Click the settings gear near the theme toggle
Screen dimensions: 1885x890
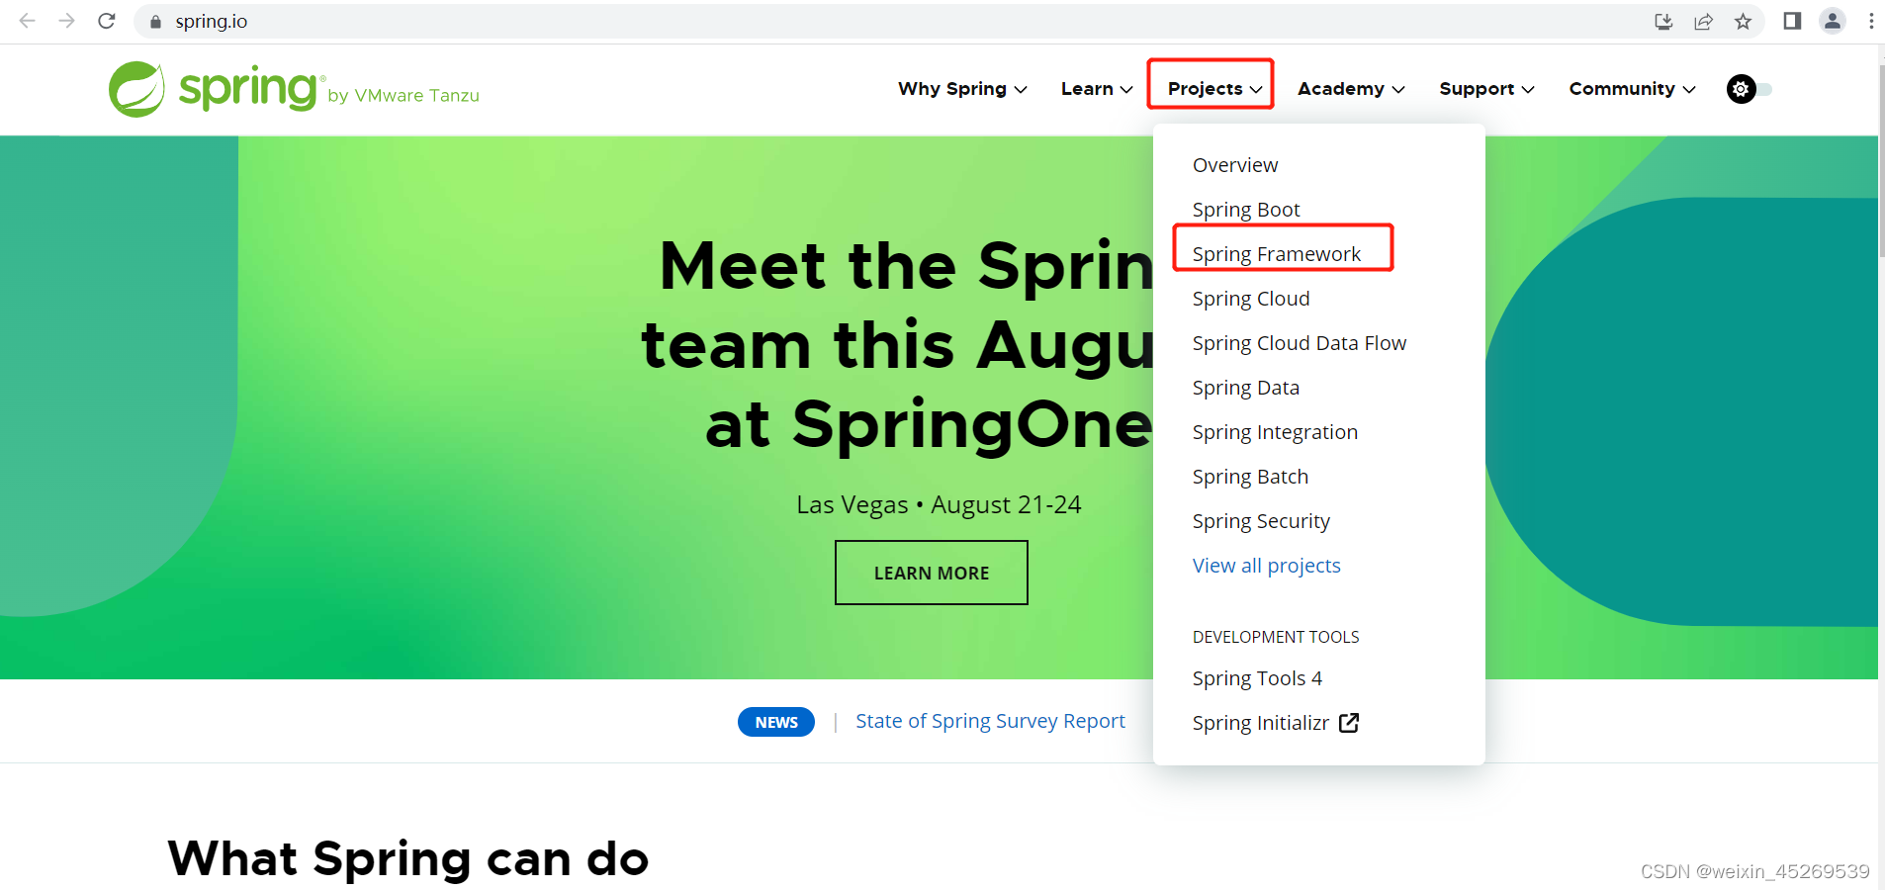pos(1740,89)
